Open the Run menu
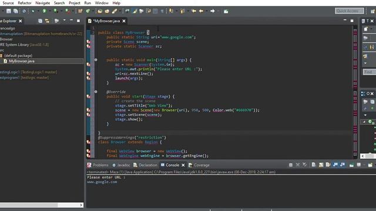Image resolution: width=376 pixels, height=211 pixels. coord(88,3)
